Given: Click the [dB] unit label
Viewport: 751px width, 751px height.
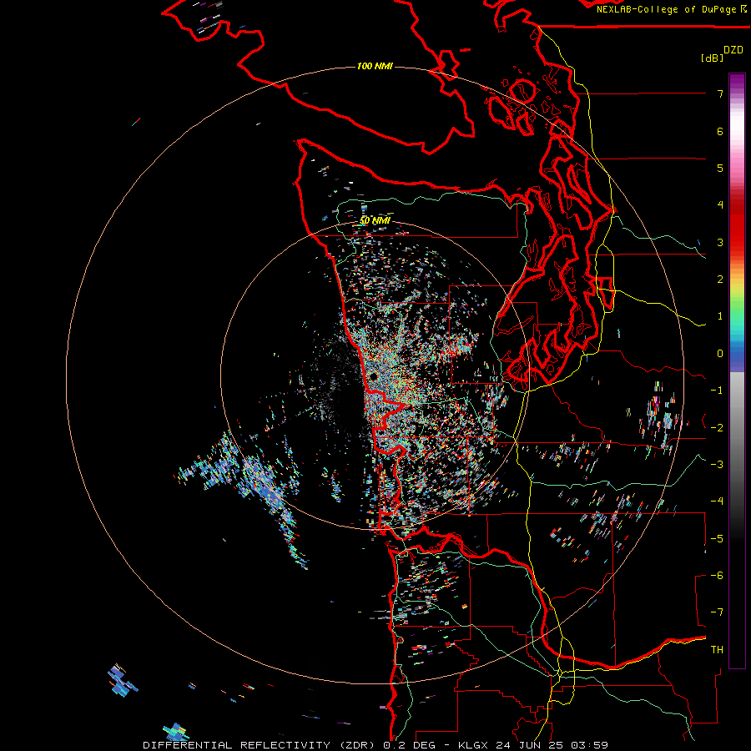Looking at the screenshot, I should (713, 58).
